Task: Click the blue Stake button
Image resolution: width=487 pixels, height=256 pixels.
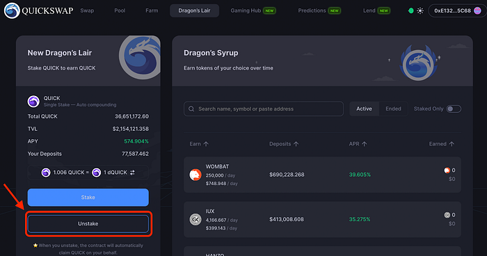Action: click(88, 198)
